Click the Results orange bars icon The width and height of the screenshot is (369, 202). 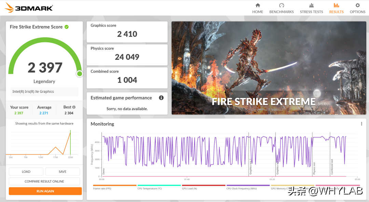click(336, 5)
